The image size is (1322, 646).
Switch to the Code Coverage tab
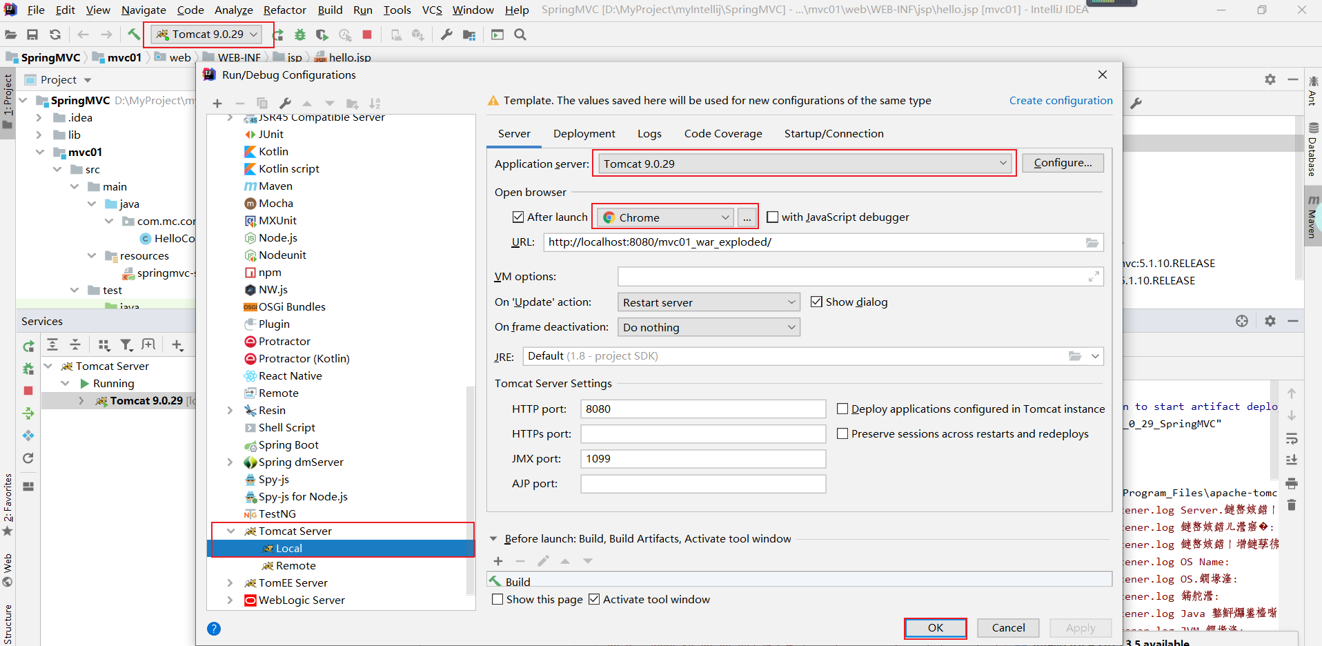tap(723, 134)
